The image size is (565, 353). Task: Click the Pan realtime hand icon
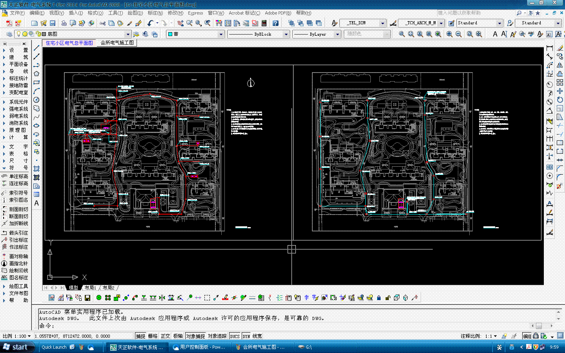[180, 23]
